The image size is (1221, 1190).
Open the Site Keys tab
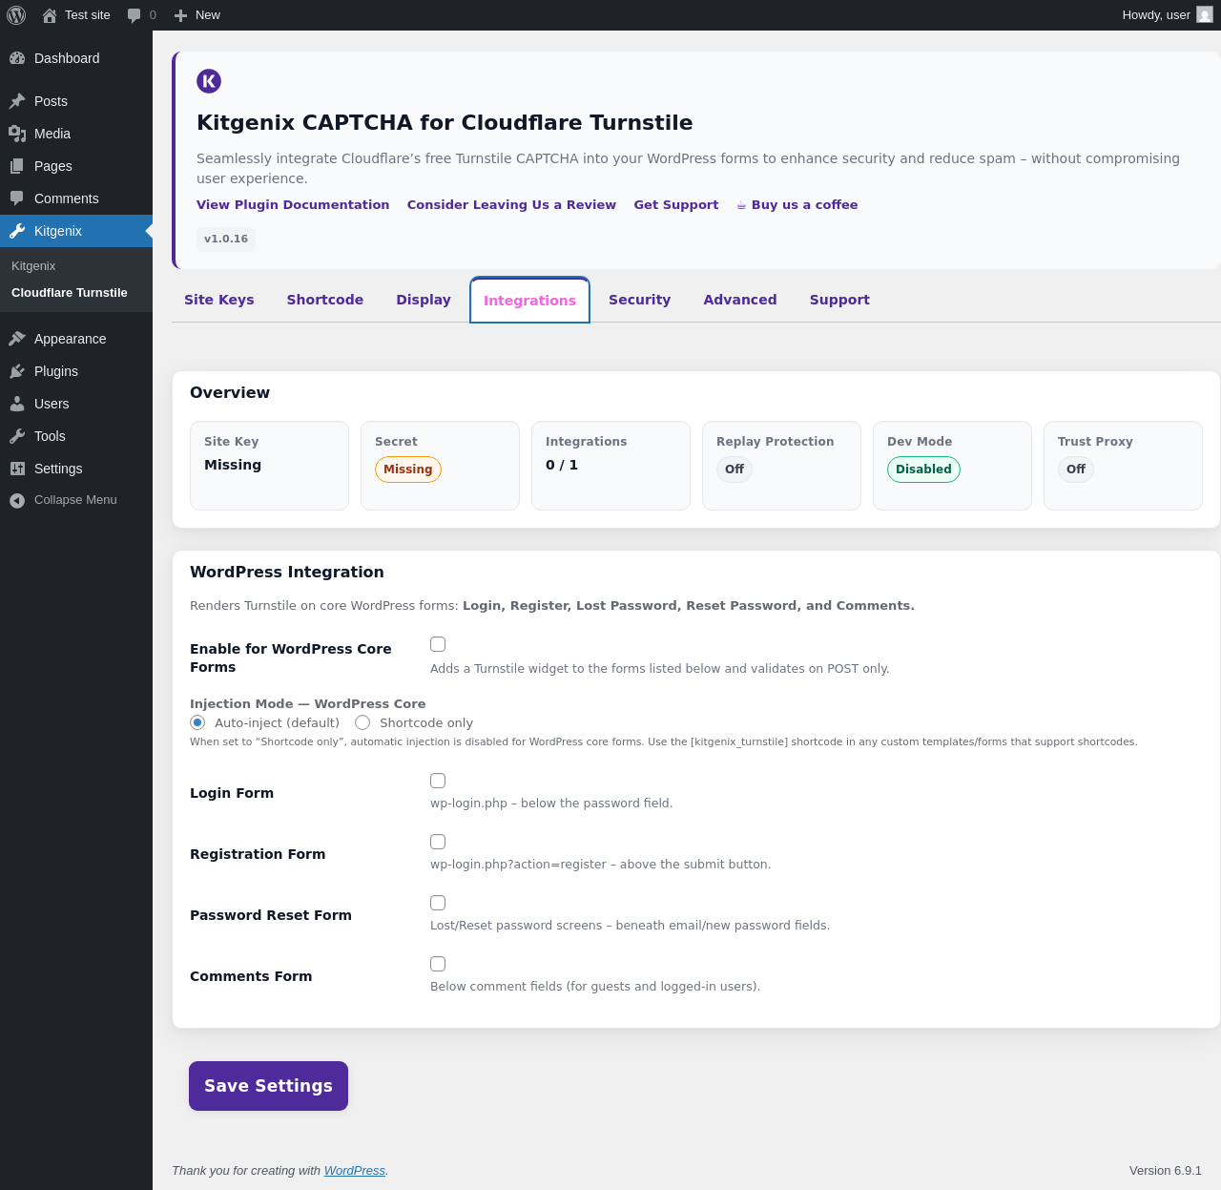218,300
